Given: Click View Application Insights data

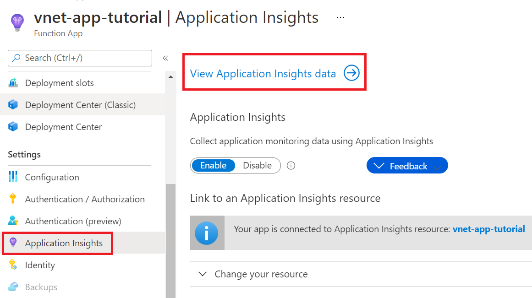Looking at the screenshot, I should coord(263,73).
